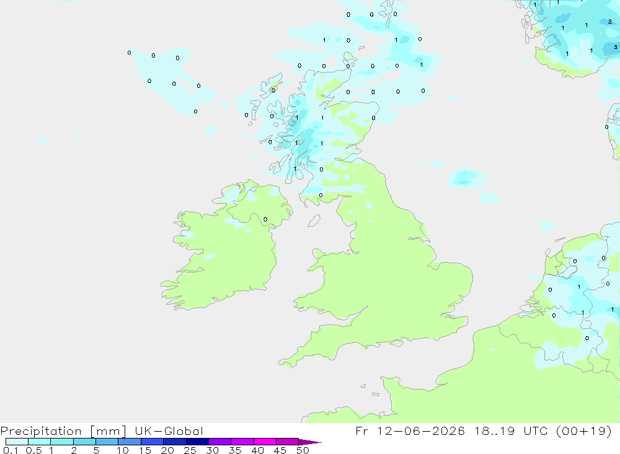Click the '3' precipitation value over Norway

click(x=615, y=47)
